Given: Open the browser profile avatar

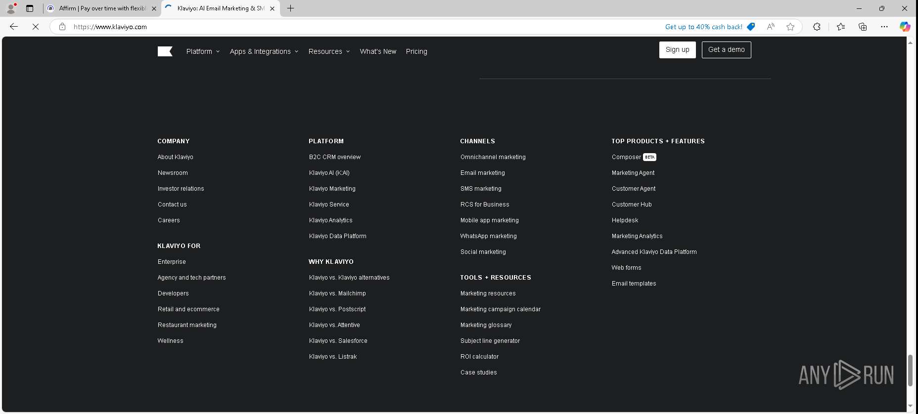Looking at the screenshot, I should pyautogui.click(x=11, y=8).
